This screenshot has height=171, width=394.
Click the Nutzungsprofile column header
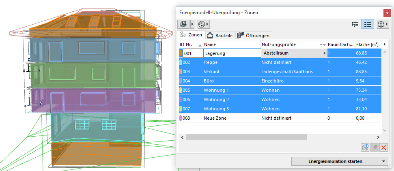(294, 44)
